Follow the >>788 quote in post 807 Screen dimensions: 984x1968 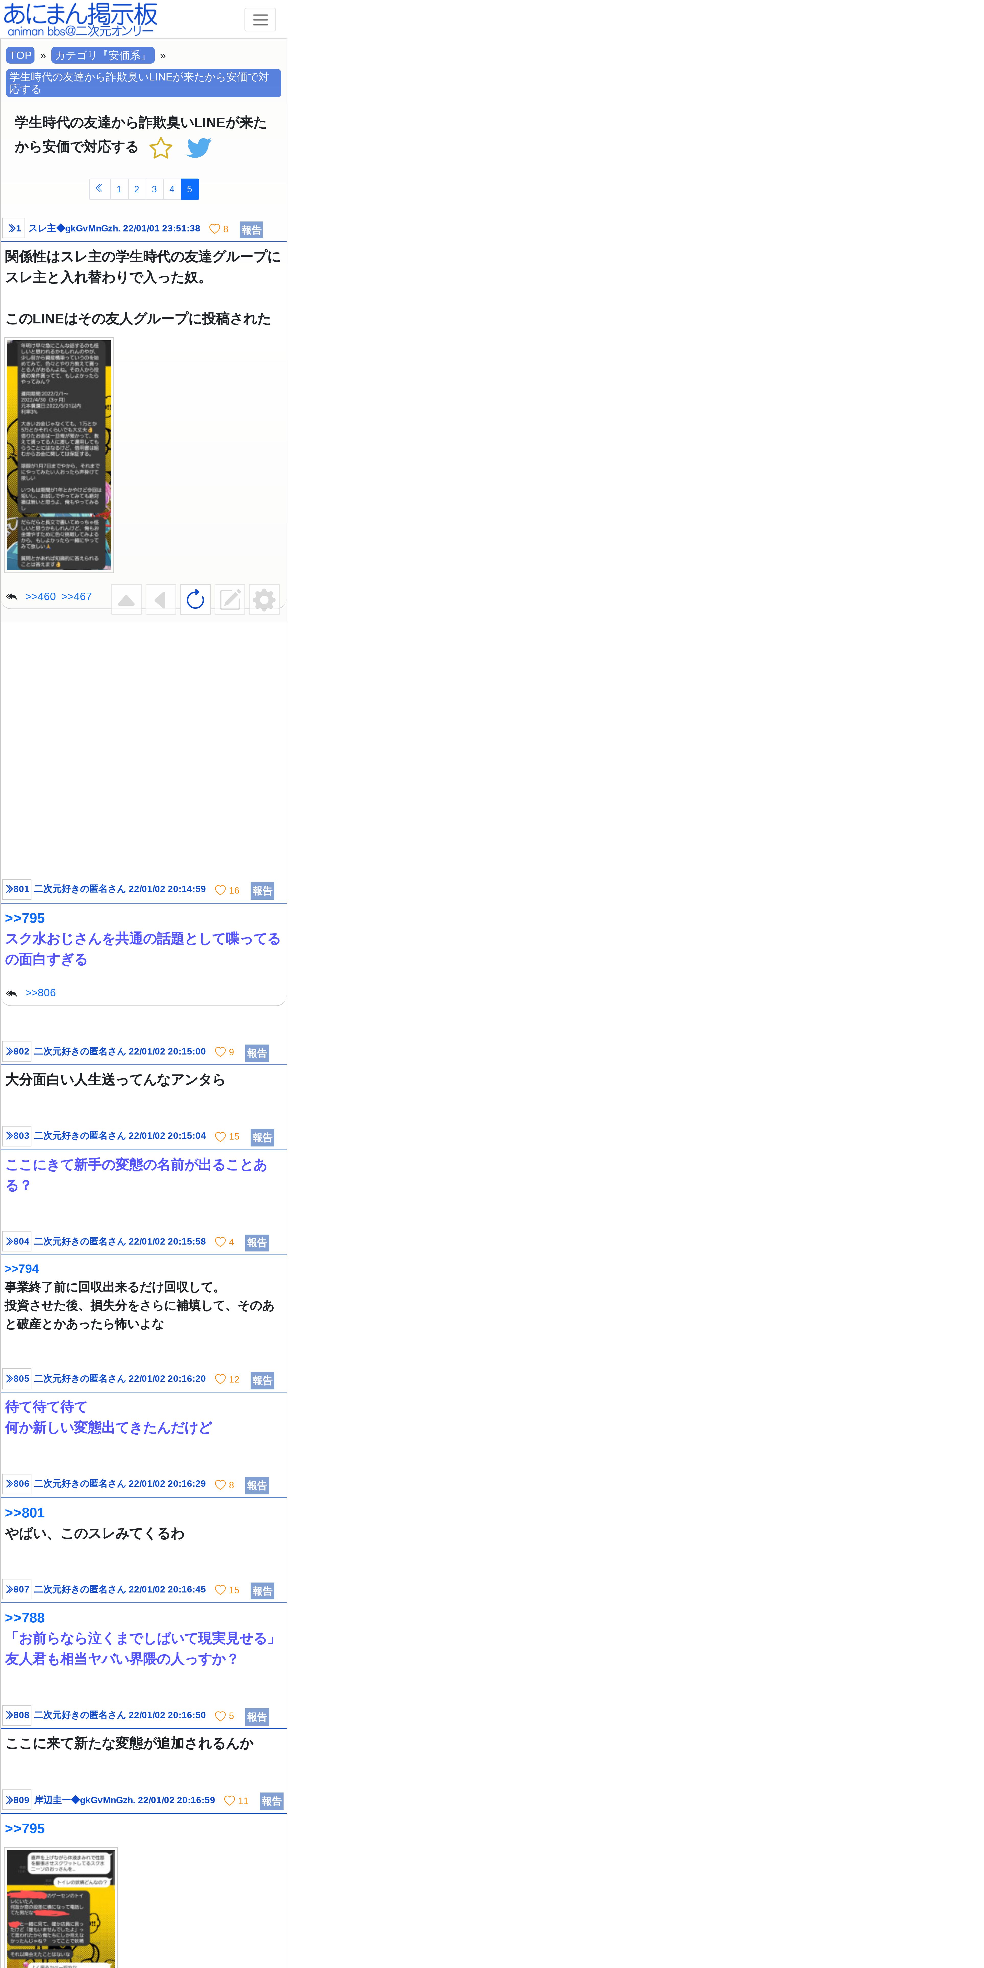pos(25,1618)
